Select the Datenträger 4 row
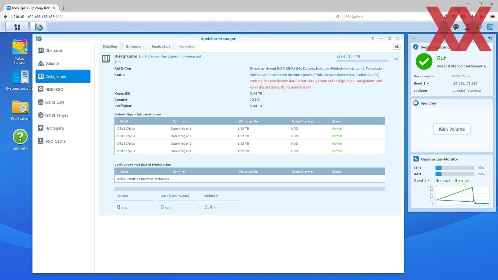Screen dimensions: 498x280 pyautogui.click(x=249, y=151)
